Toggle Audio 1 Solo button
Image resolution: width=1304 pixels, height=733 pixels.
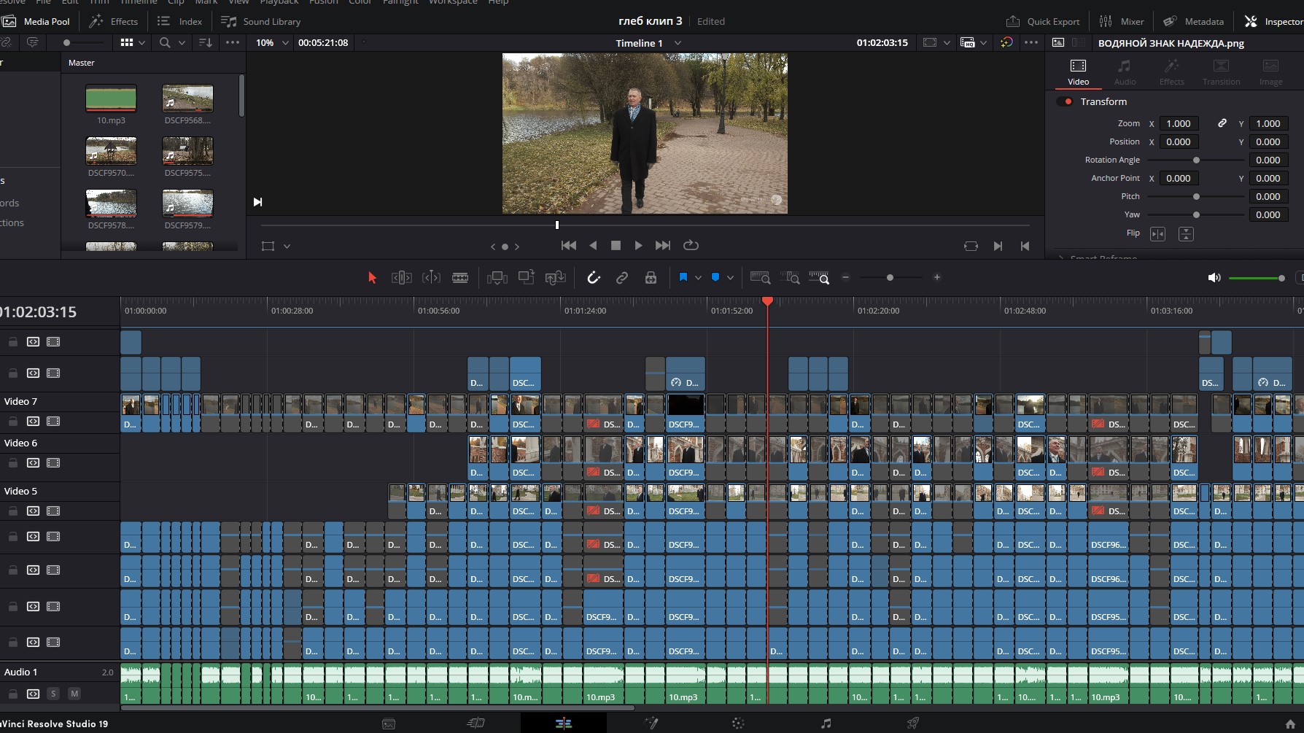pyautogui.click(x=53, y=694)
